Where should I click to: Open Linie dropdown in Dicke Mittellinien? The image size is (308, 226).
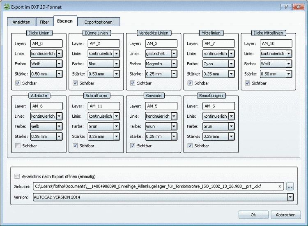click(276, 54)
